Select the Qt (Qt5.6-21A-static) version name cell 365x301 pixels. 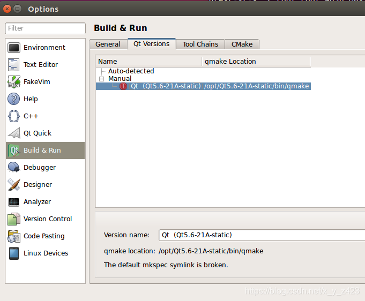tap(166, 86)
